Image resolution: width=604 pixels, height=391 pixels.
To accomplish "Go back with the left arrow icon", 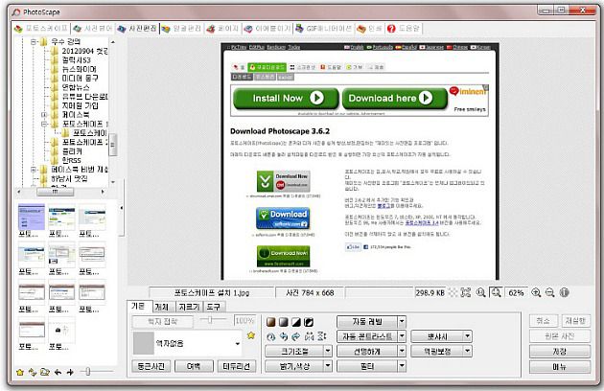I will coord(58,372).
